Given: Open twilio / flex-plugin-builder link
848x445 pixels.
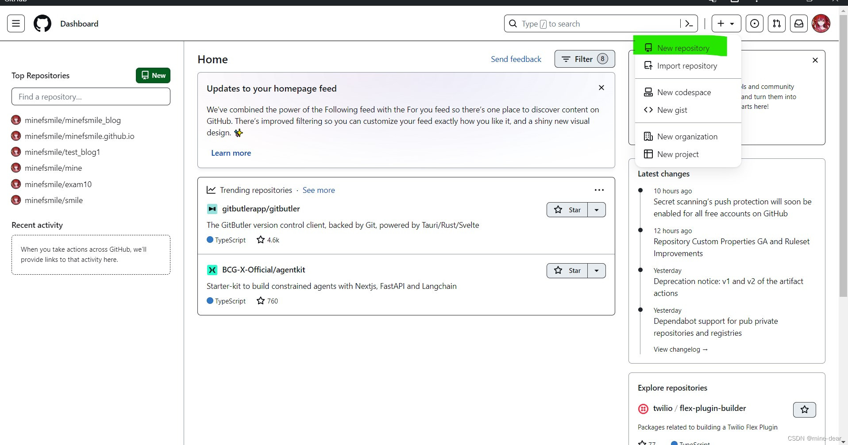Looking at the screenshot, I should 700,408.
